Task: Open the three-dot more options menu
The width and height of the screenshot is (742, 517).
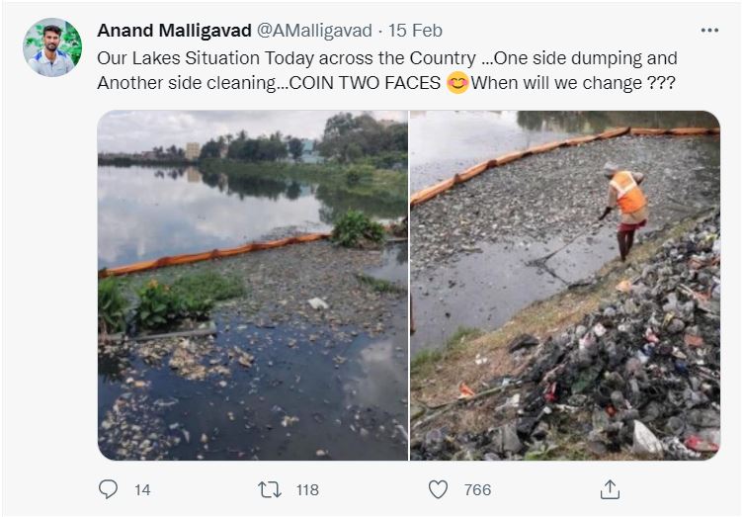Action: tap(709, 31)
